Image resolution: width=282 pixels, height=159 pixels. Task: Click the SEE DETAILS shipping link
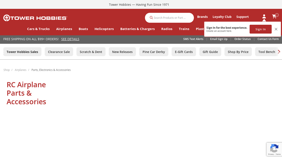click(x=70, y=39)
